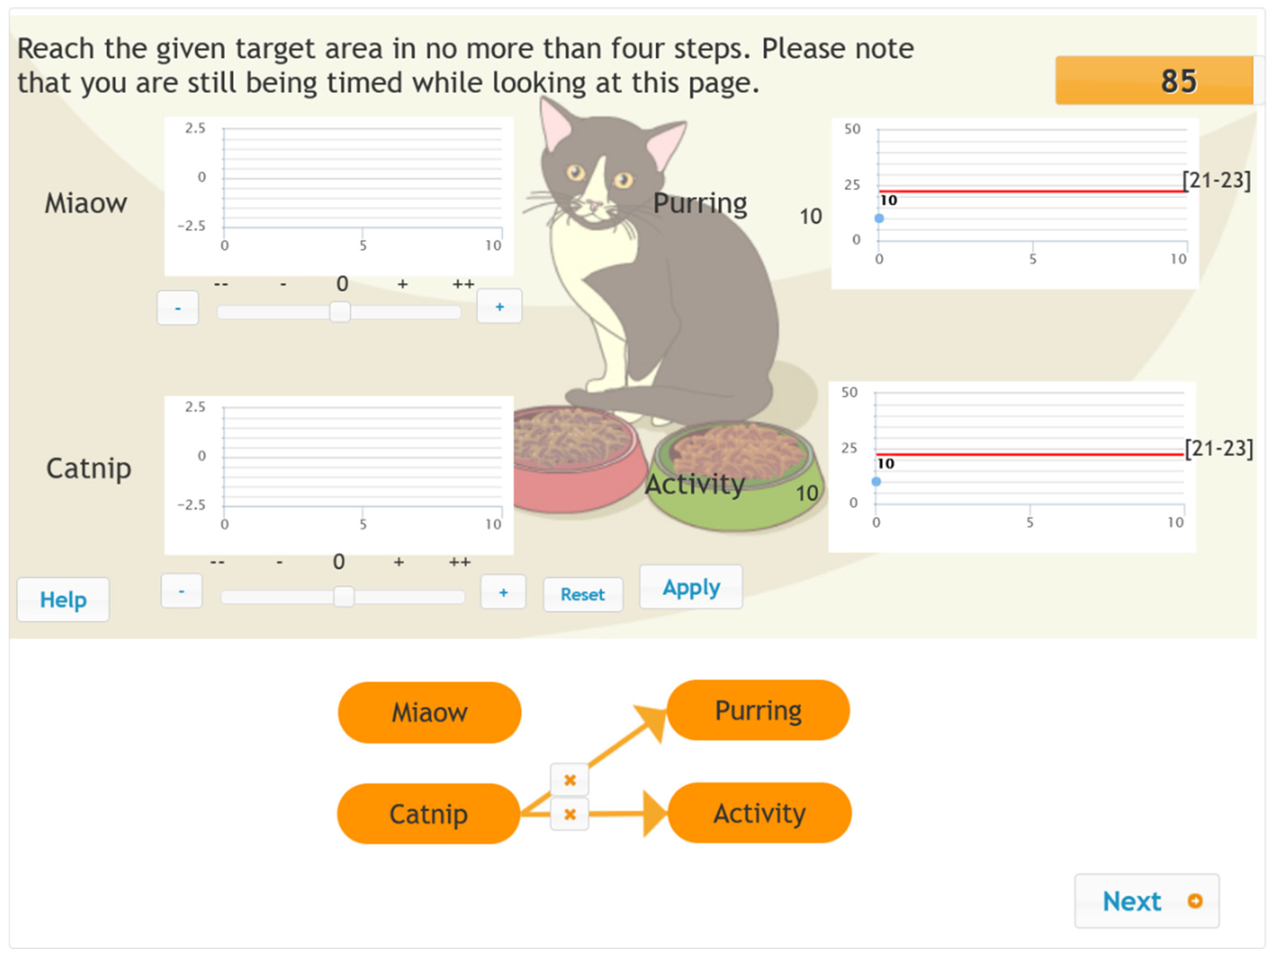This screenshot has width=1275, height=957.
Task: Click the Miaow slider handle
Action: [340, 312]
